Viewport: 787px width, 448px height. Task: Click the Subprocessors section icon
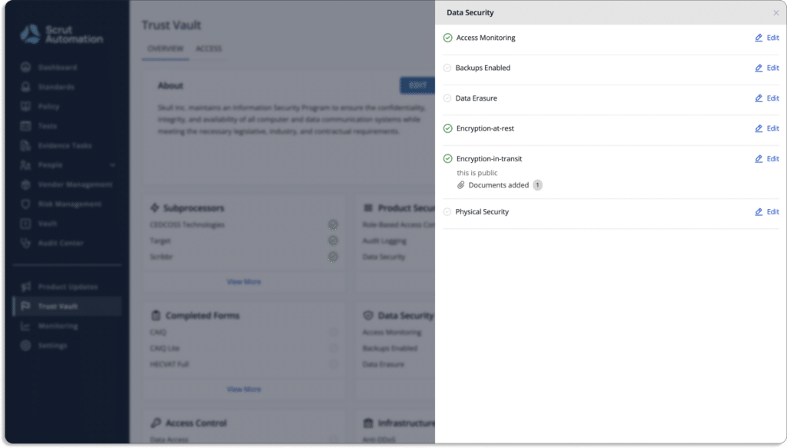[154, 207]
